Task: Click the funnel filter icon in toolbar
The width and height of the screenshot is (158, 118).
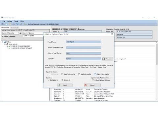Action: pyautogui.click(x=17, y=24)
